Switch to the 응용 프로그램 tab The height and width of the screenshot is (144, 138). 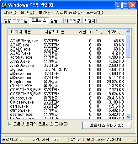[15, 21]
